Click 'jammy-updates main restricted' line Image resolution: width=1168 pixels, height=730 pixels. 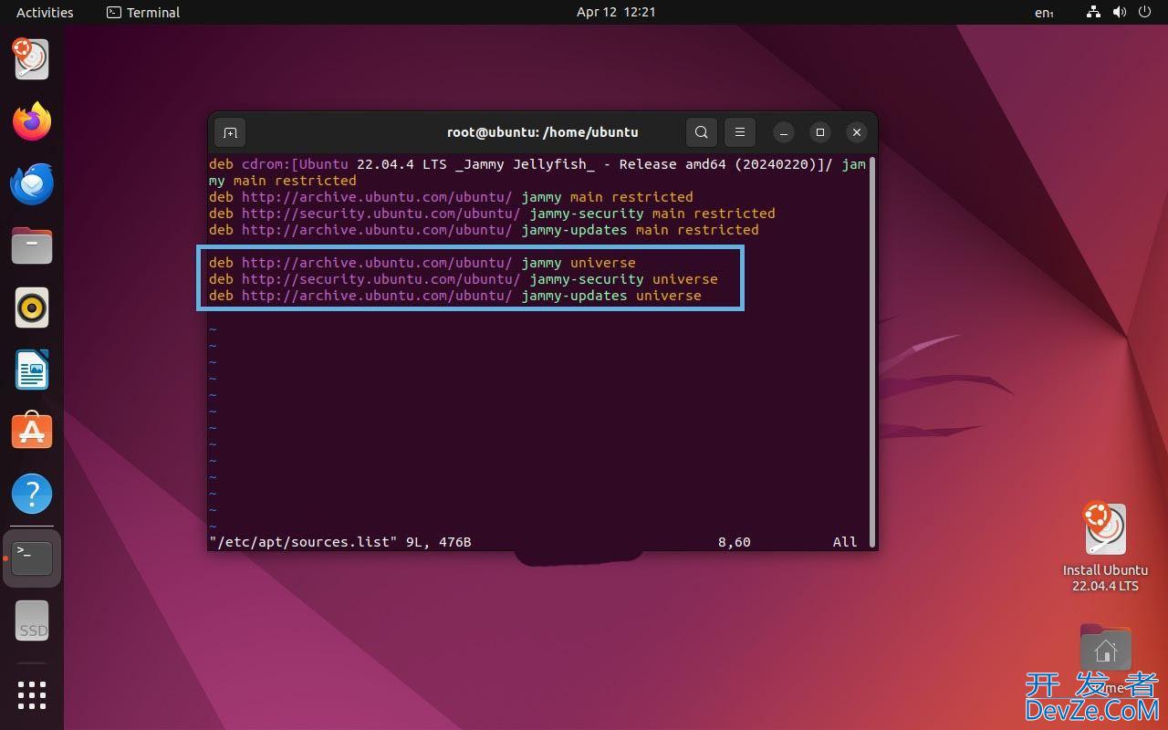484,230
